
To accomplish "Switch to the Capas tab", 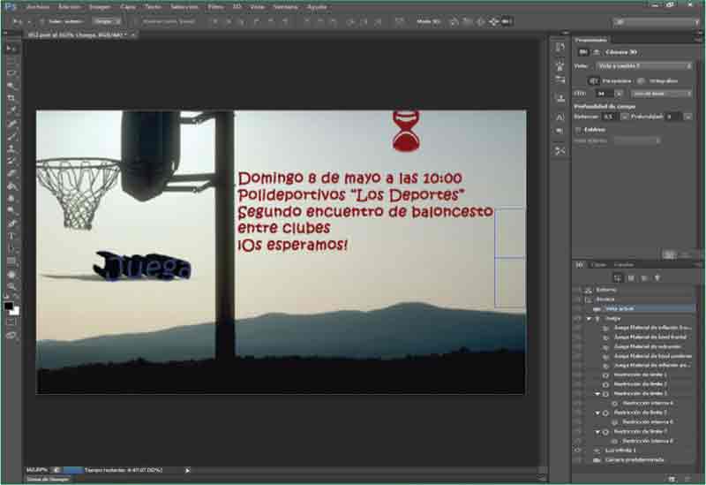I will (x=599, y=264).
